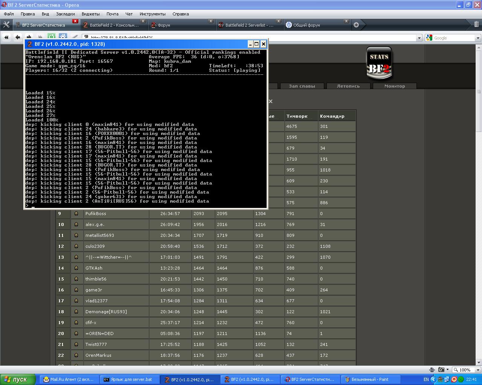Click player name OrenMarkus in table
The width and height of the screenshot is (482, 385).
98,355
